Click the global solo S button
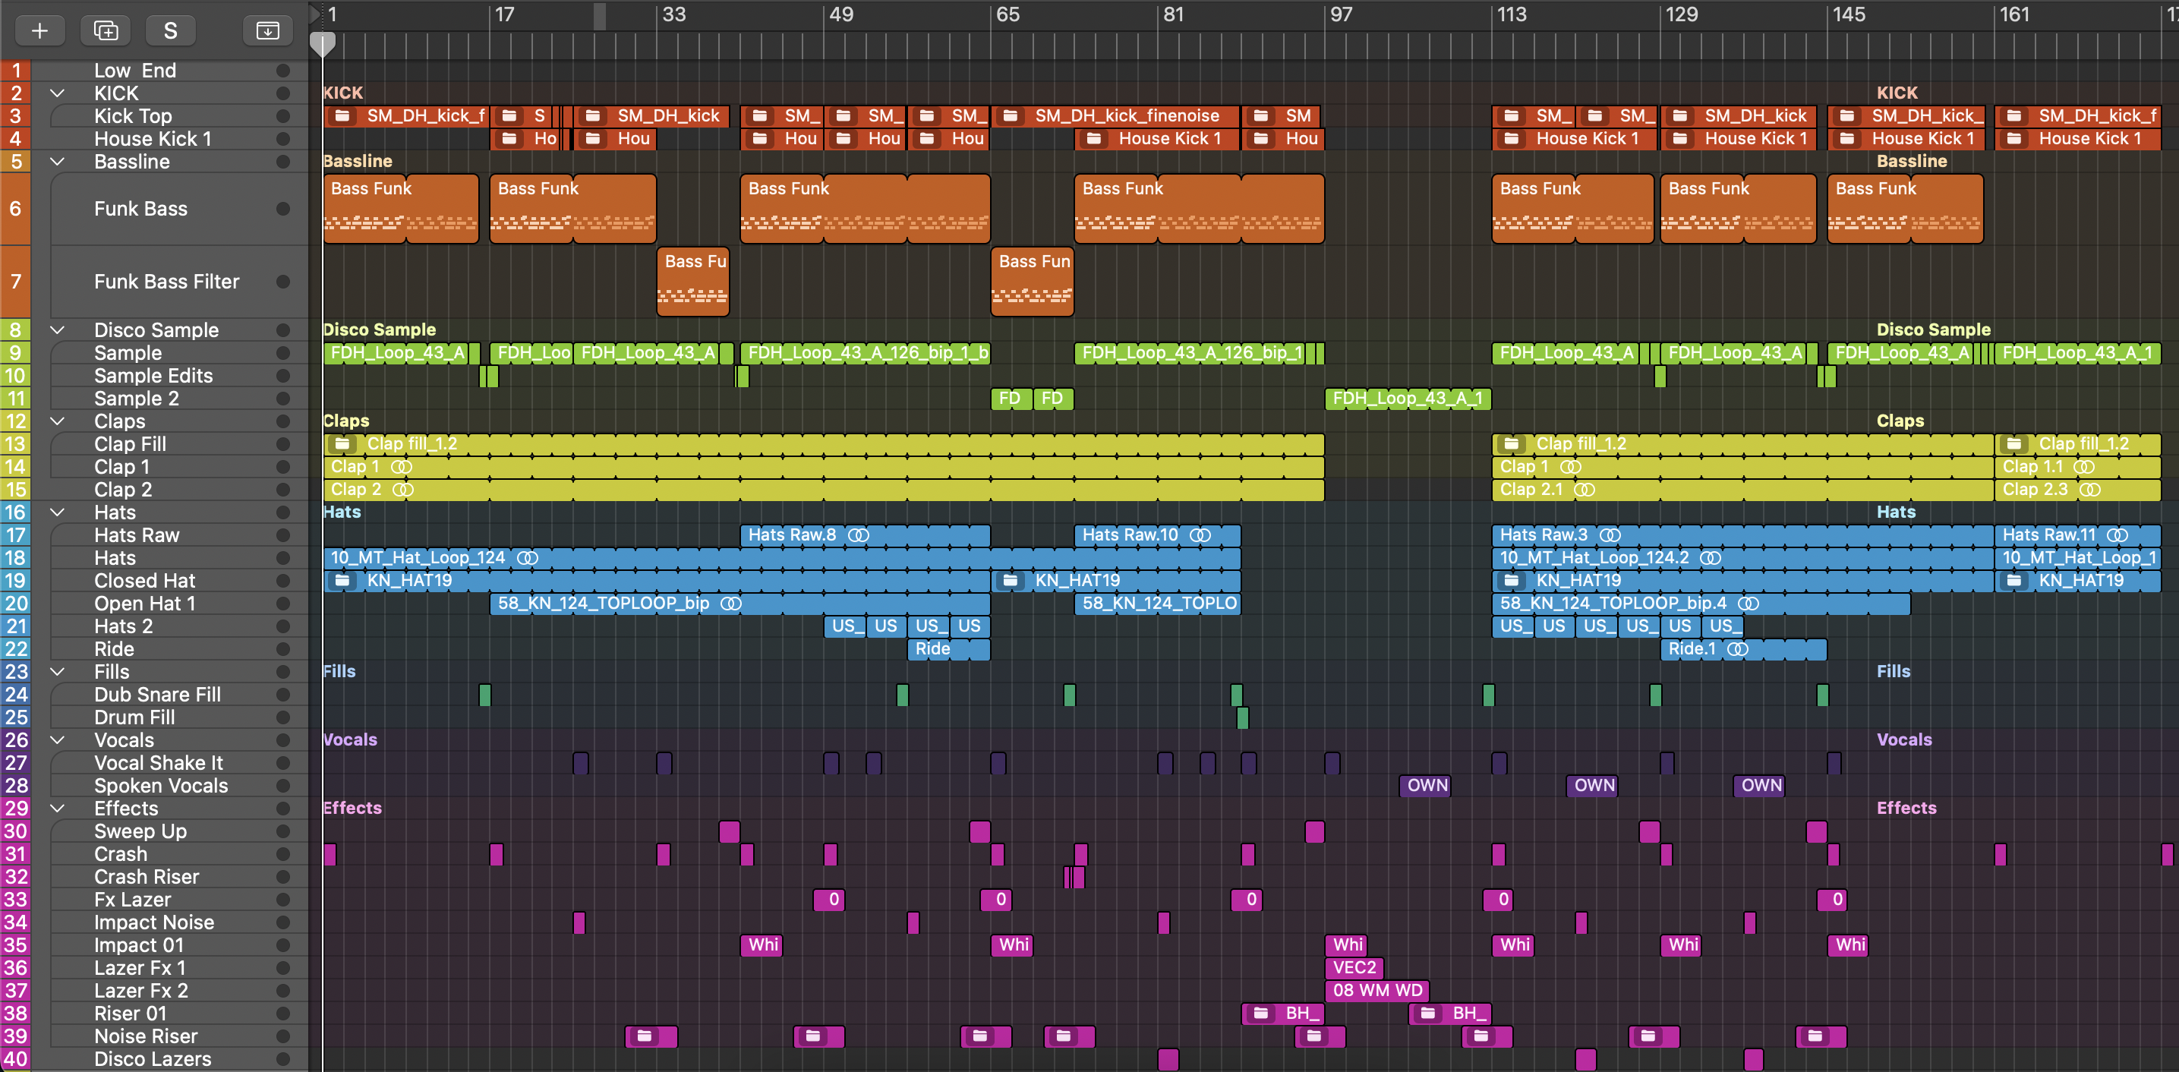 [x=170, y=30]
